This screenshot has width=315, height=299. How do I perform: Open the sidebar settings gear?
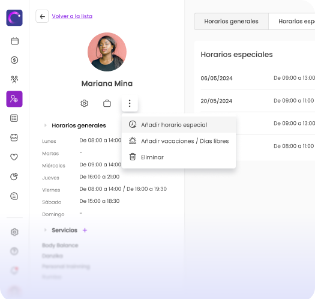pos(14,232)
